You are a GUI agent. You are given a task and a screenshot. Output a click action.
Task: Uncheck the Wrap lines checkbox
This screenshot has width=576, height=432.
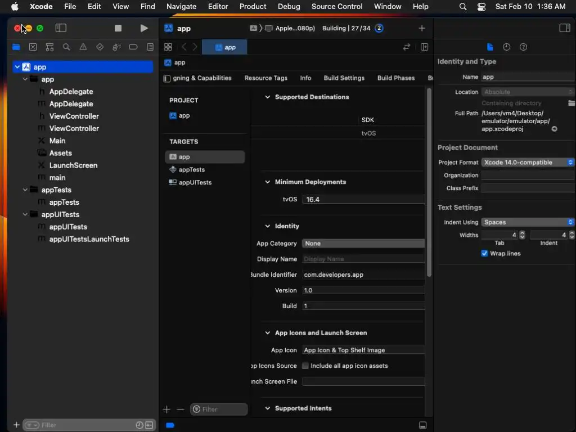tap(484, 254)
